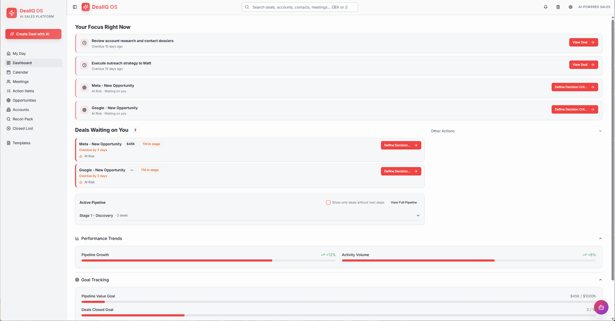The height and width of the screenshot is (321, 615).
Task: Open Opportunities in the sidebar
Action: [24, 100]
